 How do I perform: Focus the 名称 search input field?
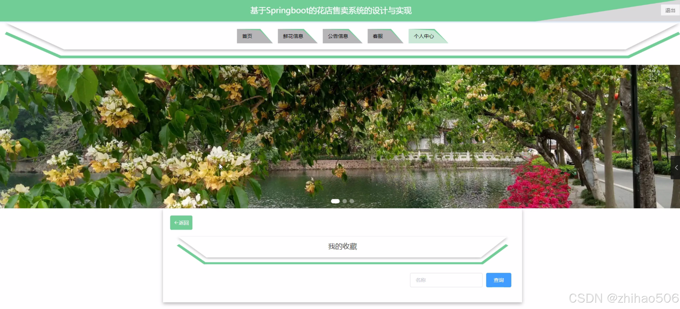click(446, 280)
